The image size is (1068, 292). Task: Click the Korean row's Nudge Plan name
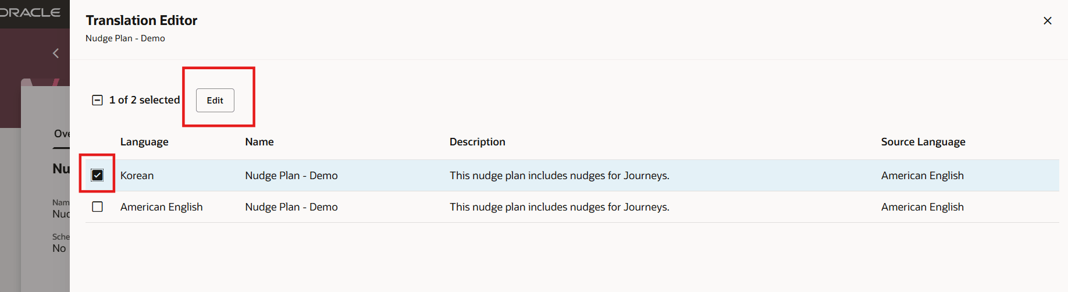[x=291, y=176]
